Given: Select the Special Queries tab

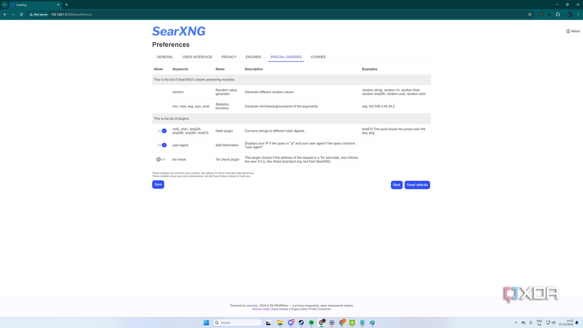Looking at the screenshot, I should point(286,57).
